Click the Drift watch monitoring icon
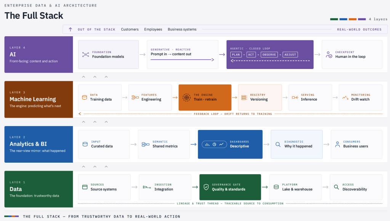The image size is (390, 221). (x=345, y=98)
